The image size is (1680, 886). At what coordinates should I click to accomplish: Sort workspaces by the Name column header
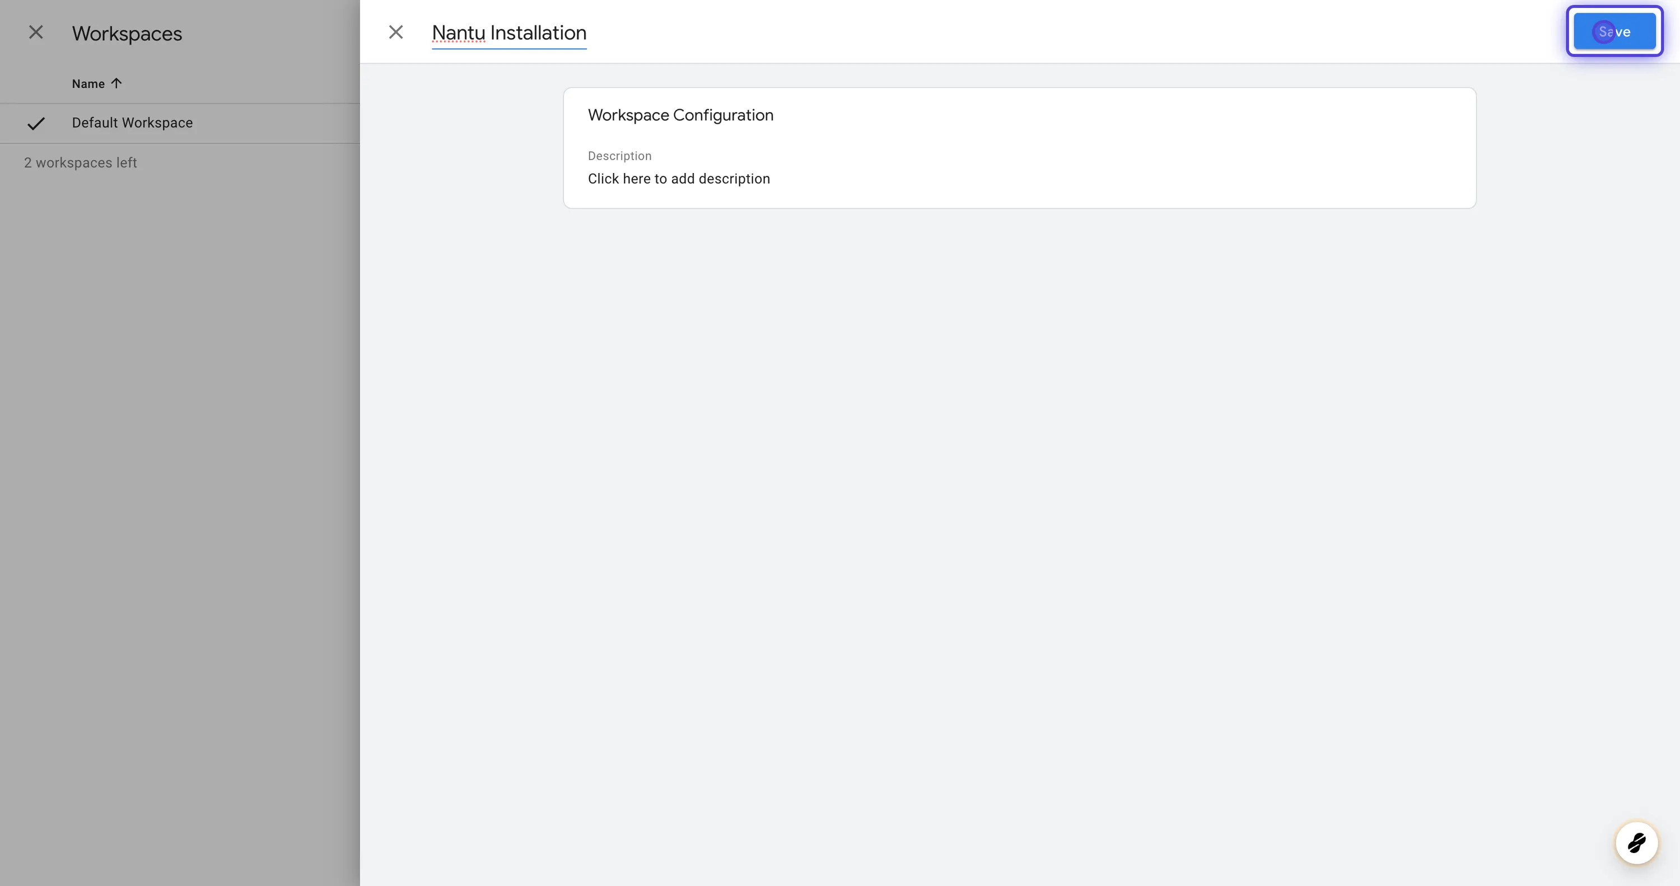[88, 83]
